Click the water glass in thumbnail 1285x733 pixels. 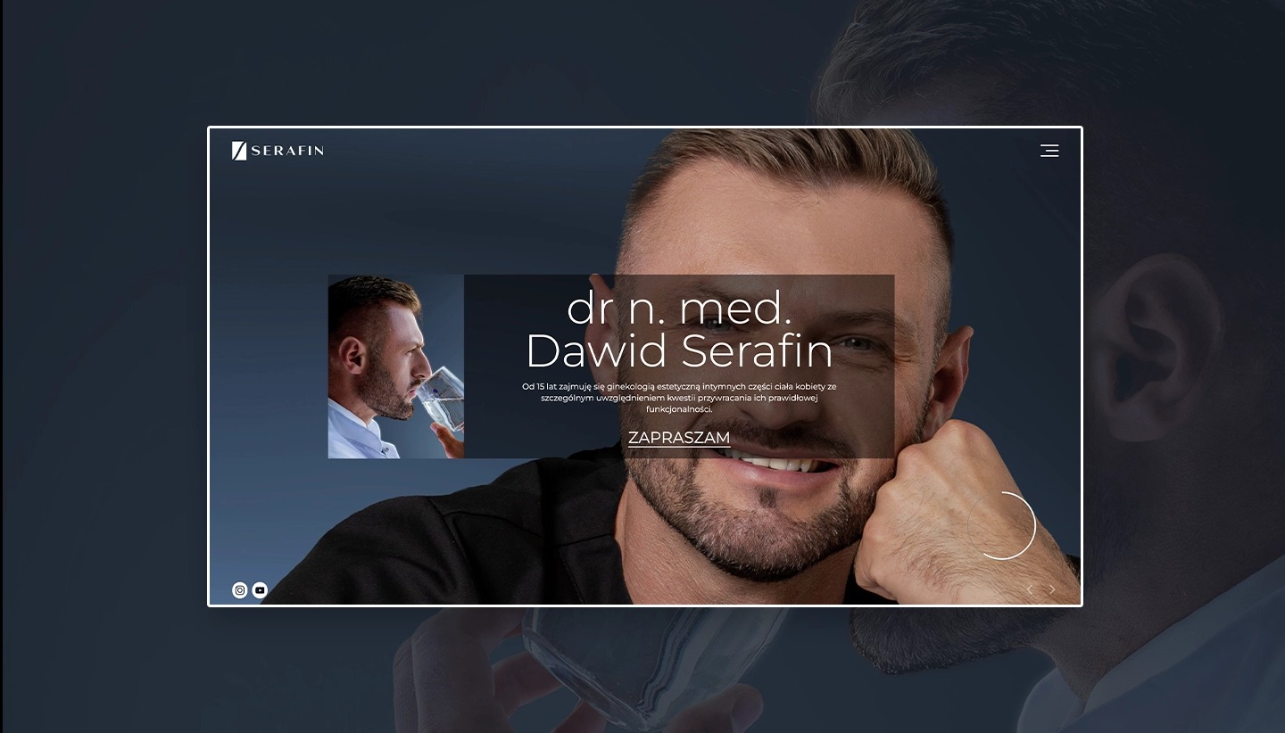pyautogui.click(x=444, y=399)
